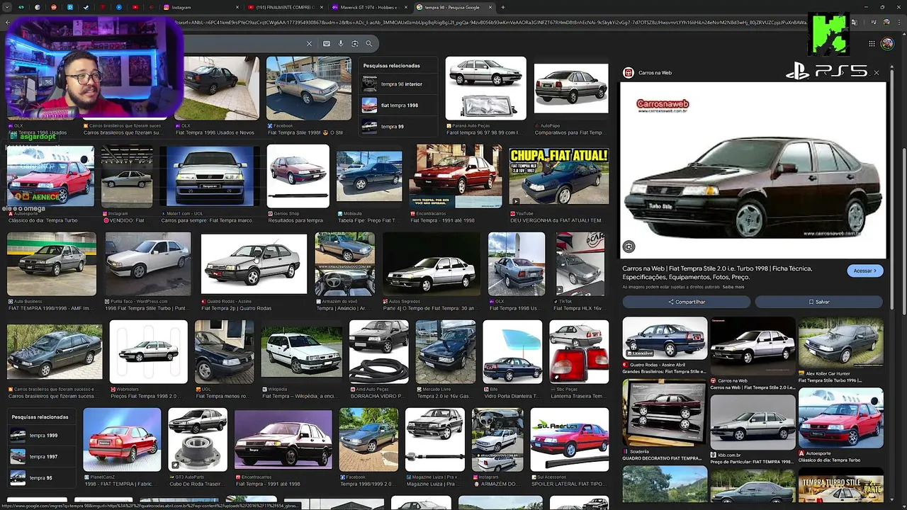The image size is (907, 510).
Task: Open the Autoesporte Clássico do dia panel thumbnail
Action: pos(840,418)
